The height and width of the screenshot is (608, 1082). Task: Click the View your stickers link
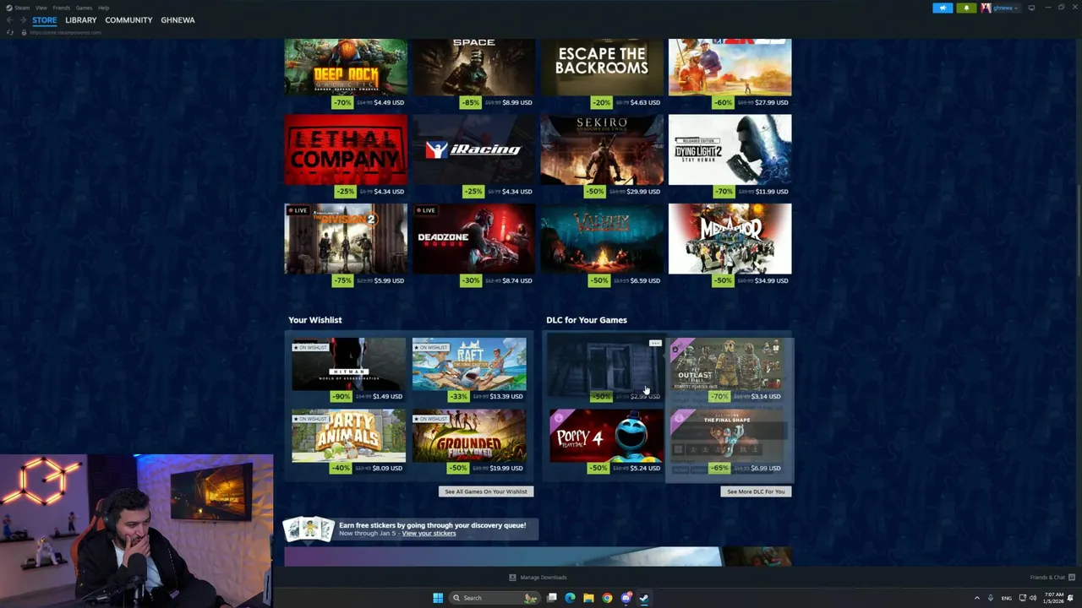point(429,534)
